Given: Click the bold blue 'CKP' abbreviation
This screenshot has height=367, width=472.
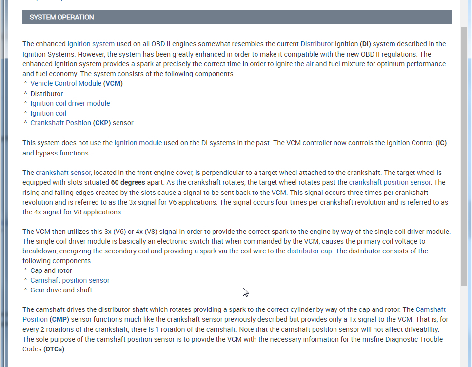Looking at the screenshot, I should pyautogui.click(x=101, y=123).
